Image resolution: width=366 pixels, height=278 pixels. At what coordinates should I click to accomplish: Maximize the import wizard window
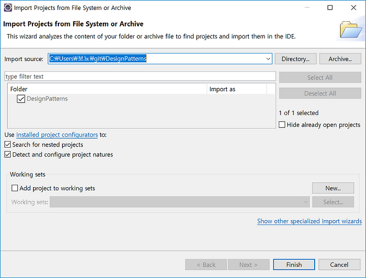coord(330,8)
